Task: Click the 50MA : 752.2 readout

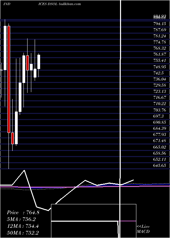Action: pyautogui.click(x=23, y=233)
